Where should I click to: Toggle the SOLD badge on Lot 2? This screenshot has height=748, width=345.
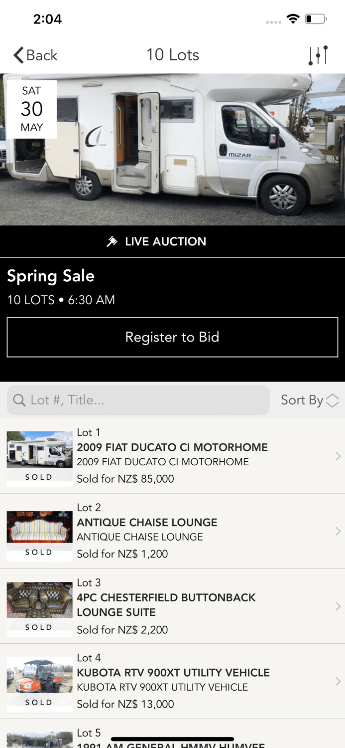pos(39,552)
